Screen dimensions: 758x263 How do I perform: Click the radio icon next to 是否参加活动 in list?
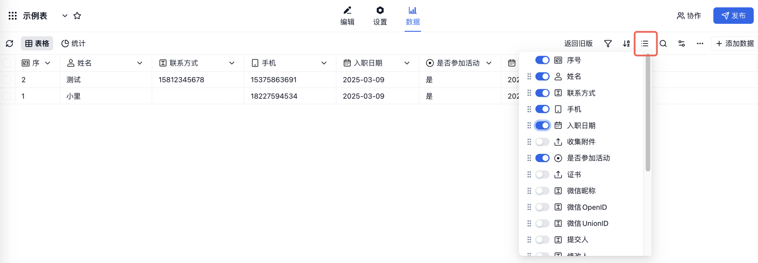pyautogui.click(x=558, y=158)
